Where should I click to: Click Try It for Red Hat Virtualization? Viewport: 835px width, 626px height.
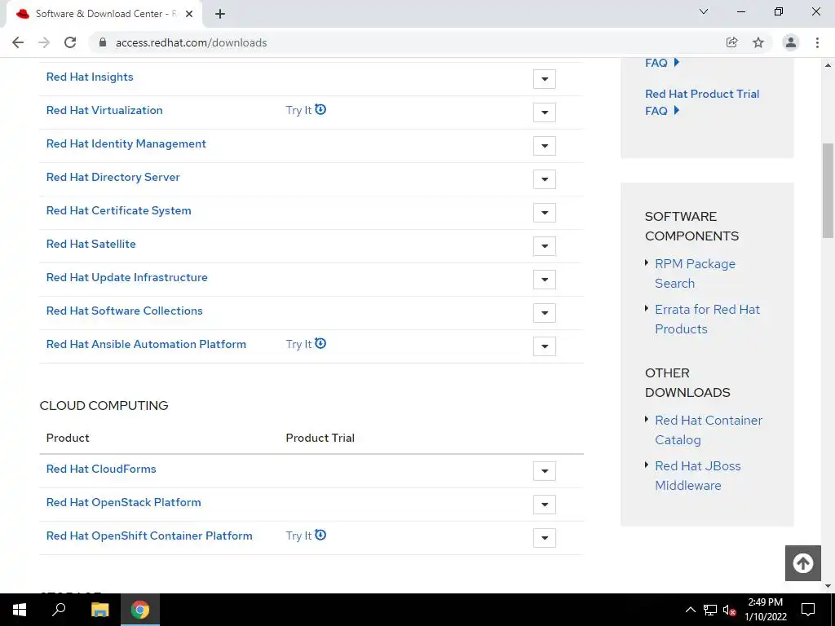298,110
